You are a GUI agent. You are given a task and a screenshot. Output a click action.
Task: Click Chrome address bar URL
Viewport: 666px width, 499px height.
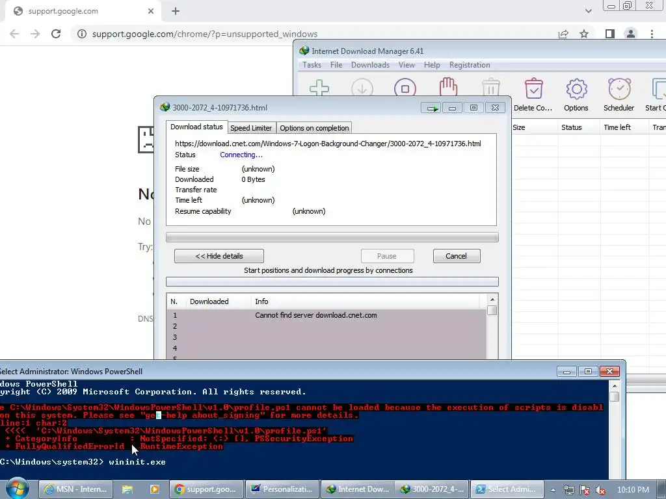(205, 34)
